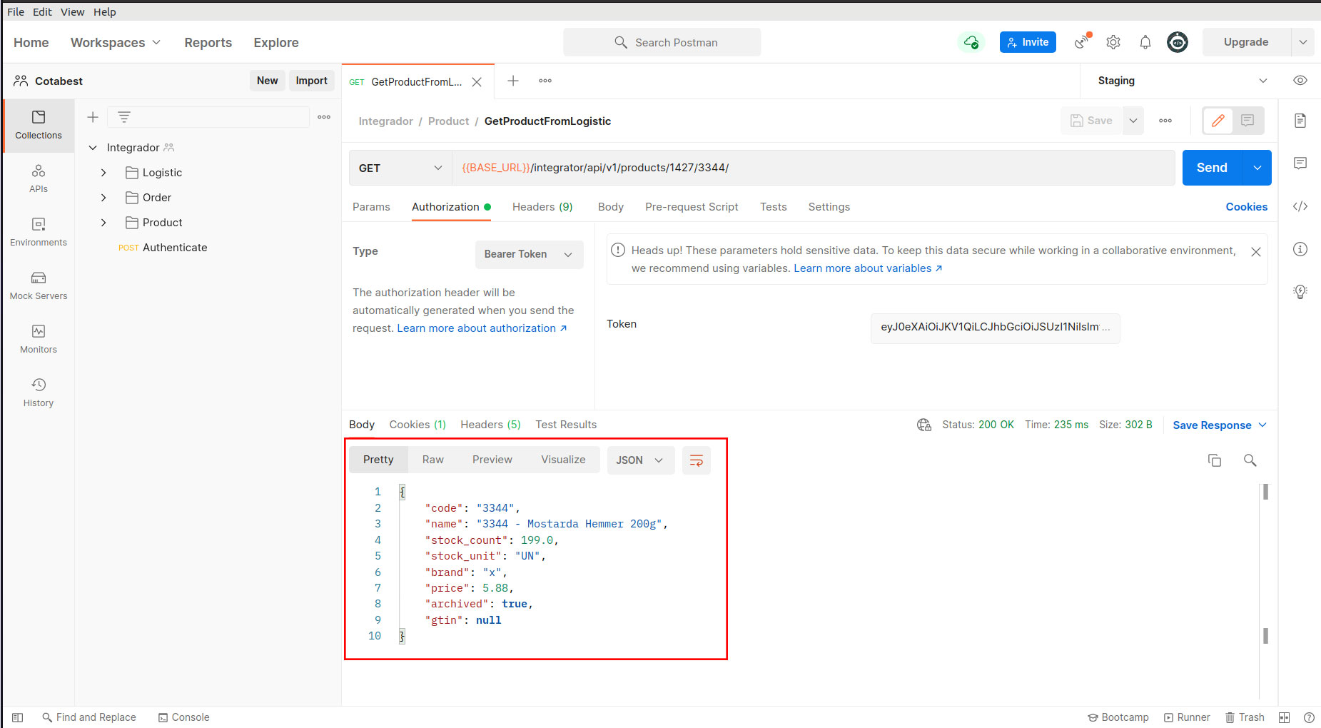Switch to the request Headers (9) tab
The width and height of the screenshot is (1321, 728).
542,207
